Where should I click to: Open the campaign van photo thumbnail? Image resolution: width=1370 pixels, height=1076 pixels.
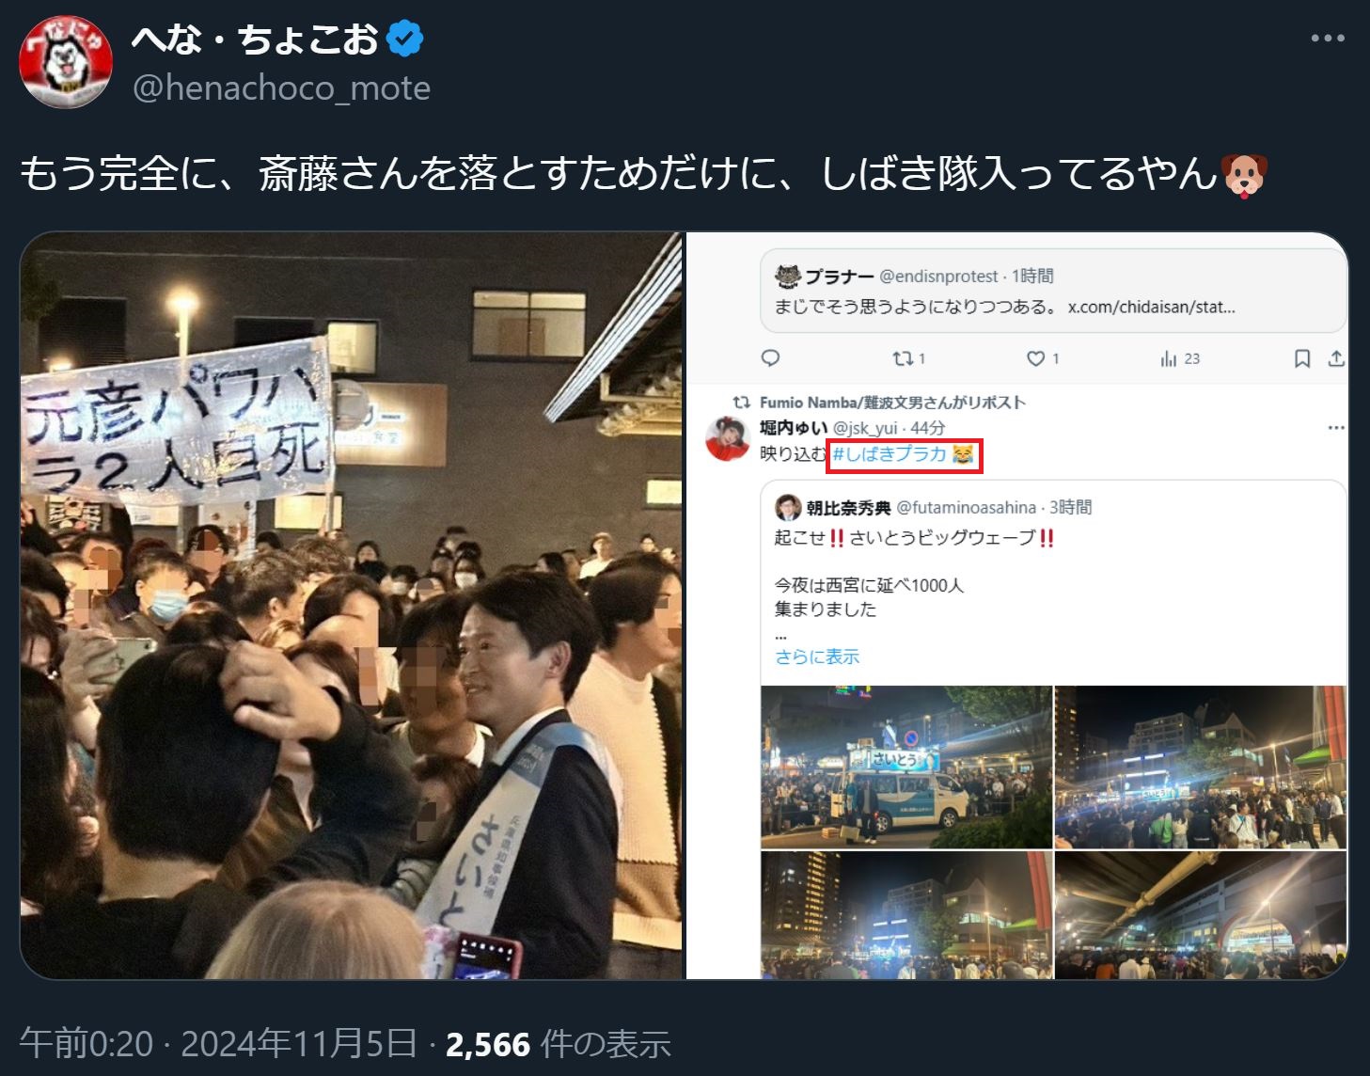click(x=906, y=767)
